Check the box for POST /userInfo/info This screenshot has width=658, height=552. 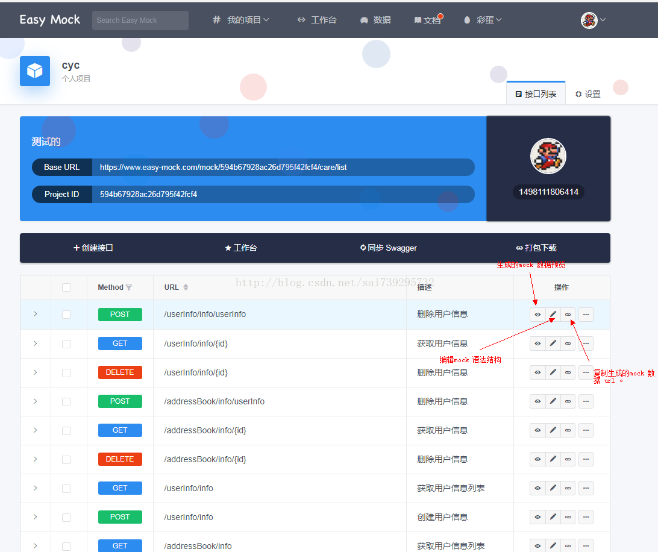coord(66,518)
